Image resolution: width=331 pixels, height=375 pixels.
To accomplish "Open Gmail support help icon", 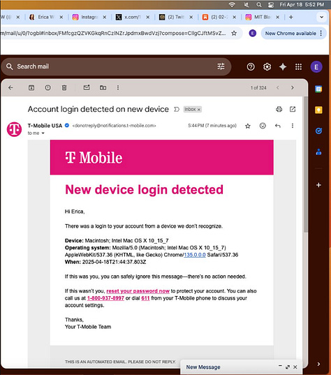I will (x=251, y=67).
